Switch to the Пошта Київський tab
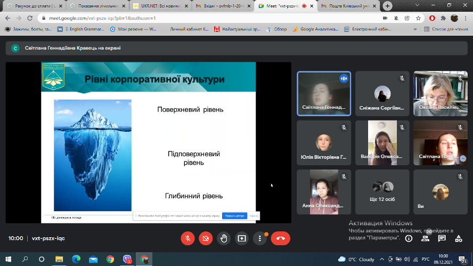The width and height of the screenshot is (473, 266). (348, 6)
